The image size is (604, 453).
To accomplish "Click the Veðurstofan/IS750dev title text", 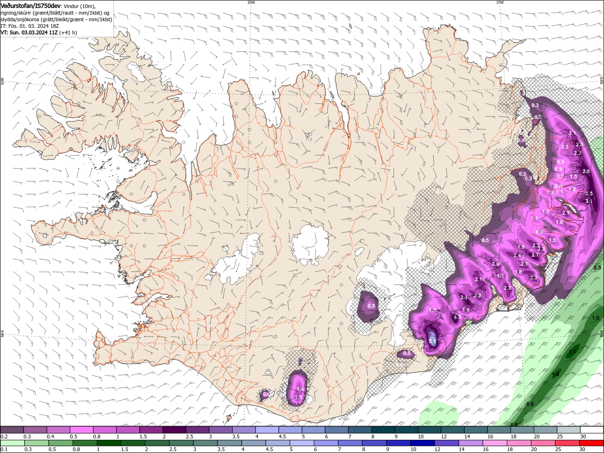I will click(31, 6).
